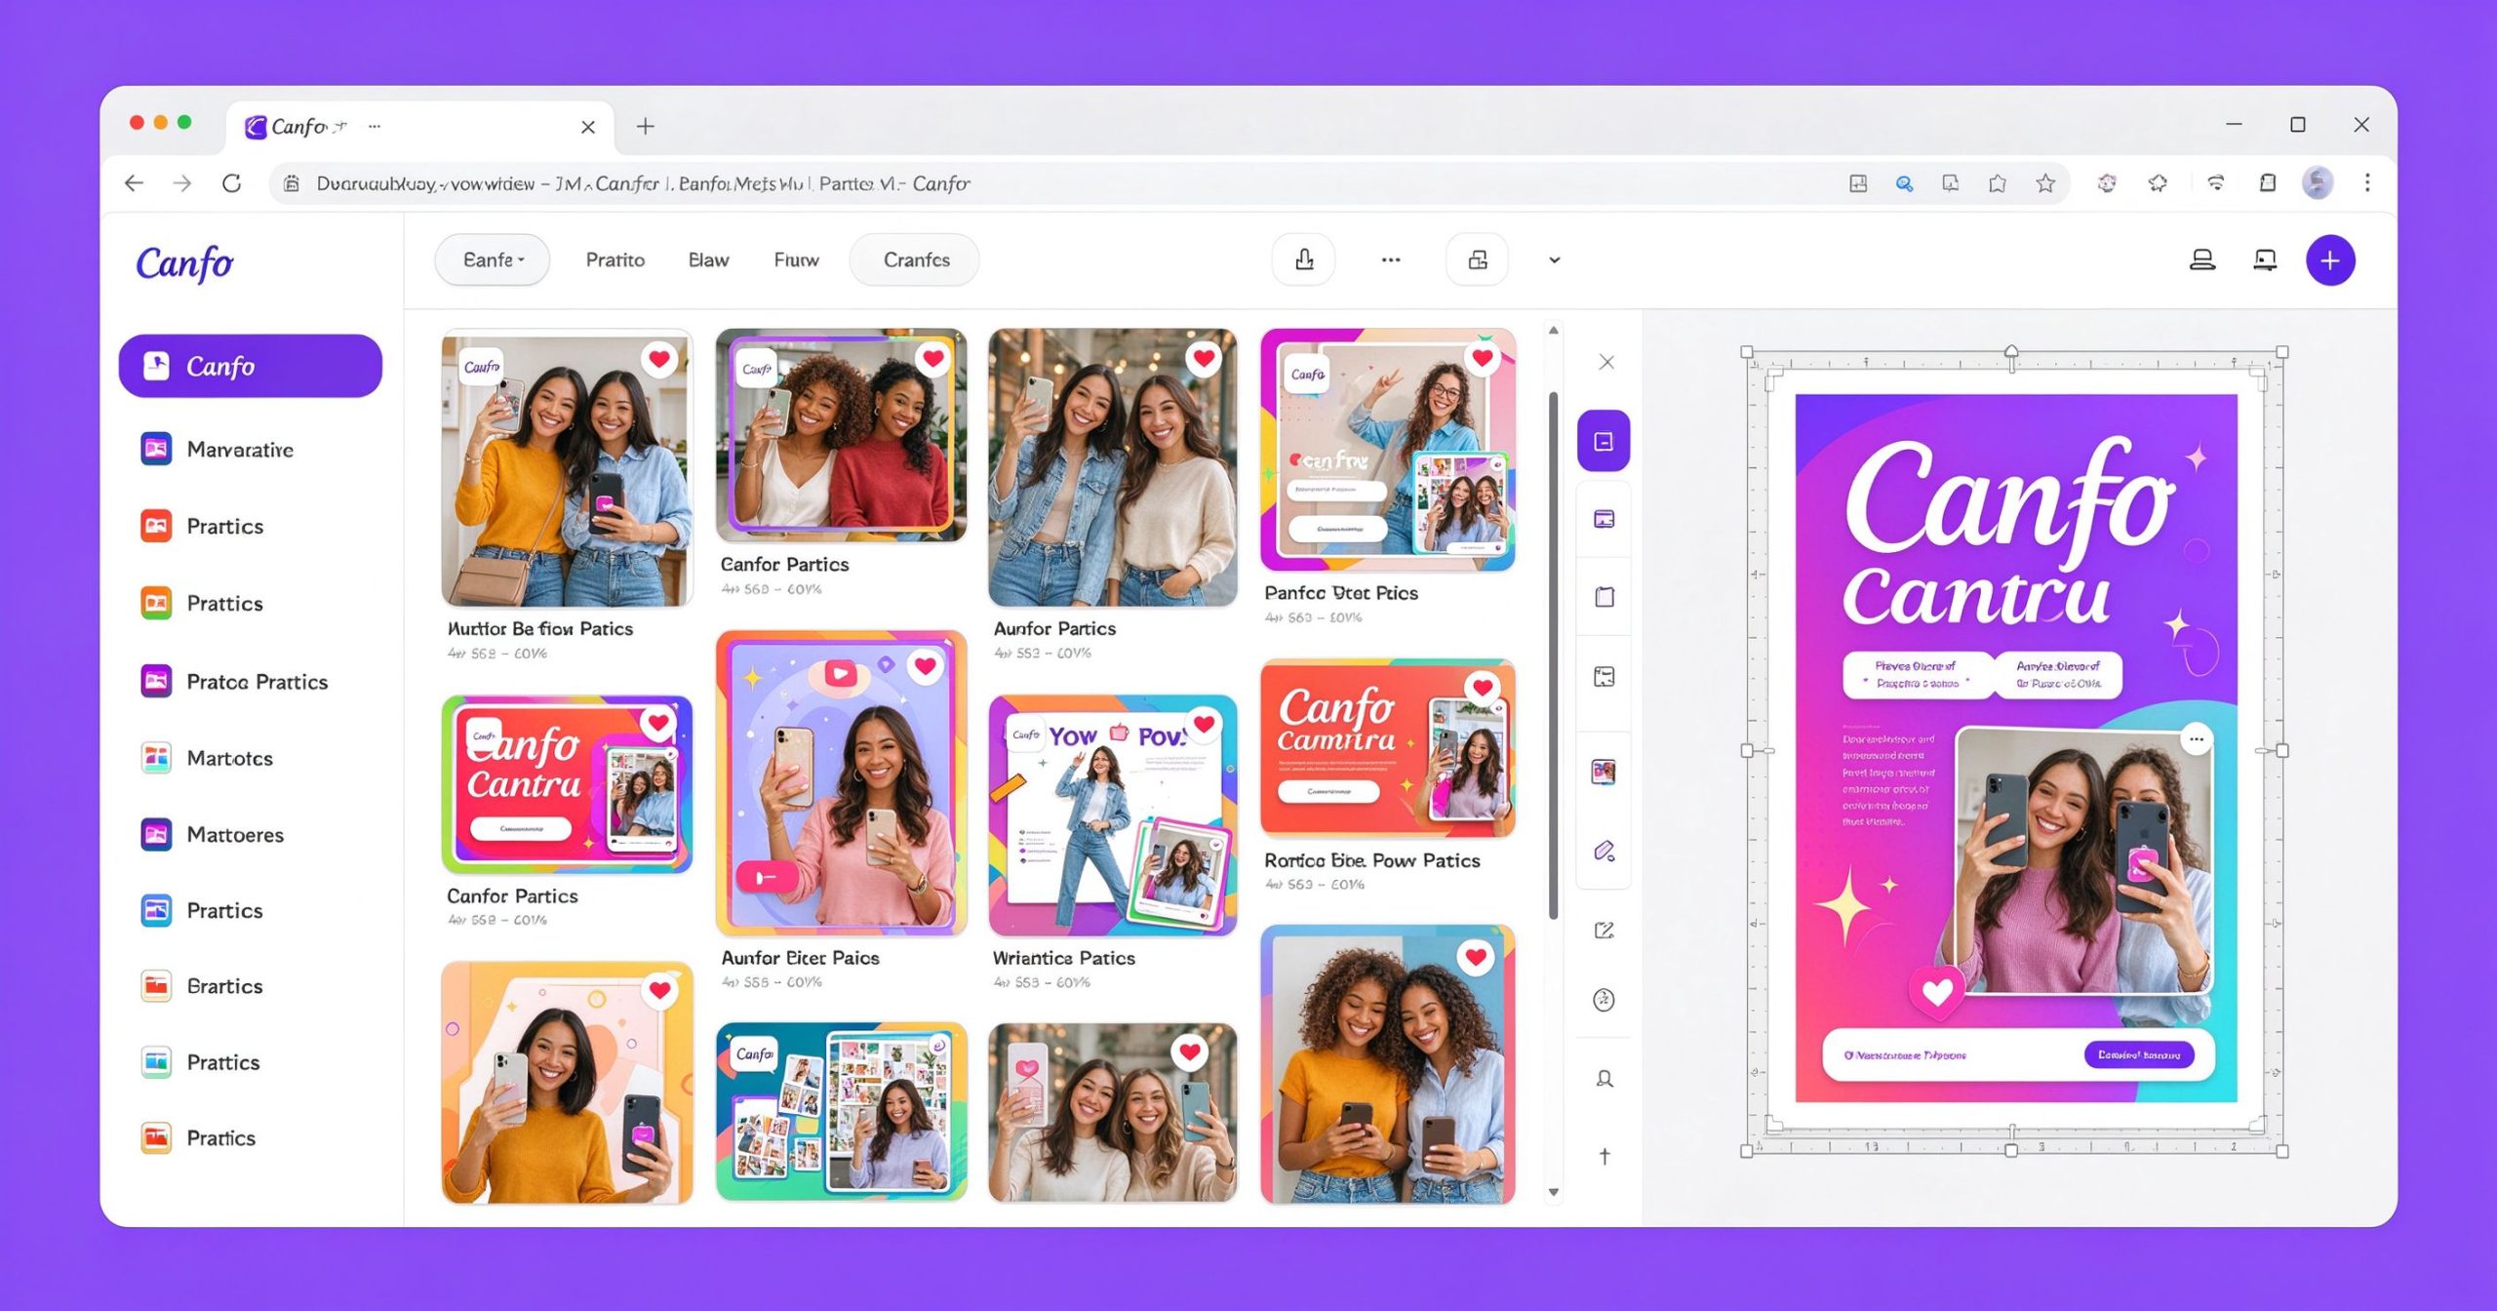Image resolution: width=2497 pixels, height=1311 pixels.
Task: Click the print icon in the toolbar
Action: 1478,259
